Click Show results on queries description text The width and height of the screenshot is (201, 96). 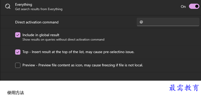pyautogui.click(x=63, y=40)
